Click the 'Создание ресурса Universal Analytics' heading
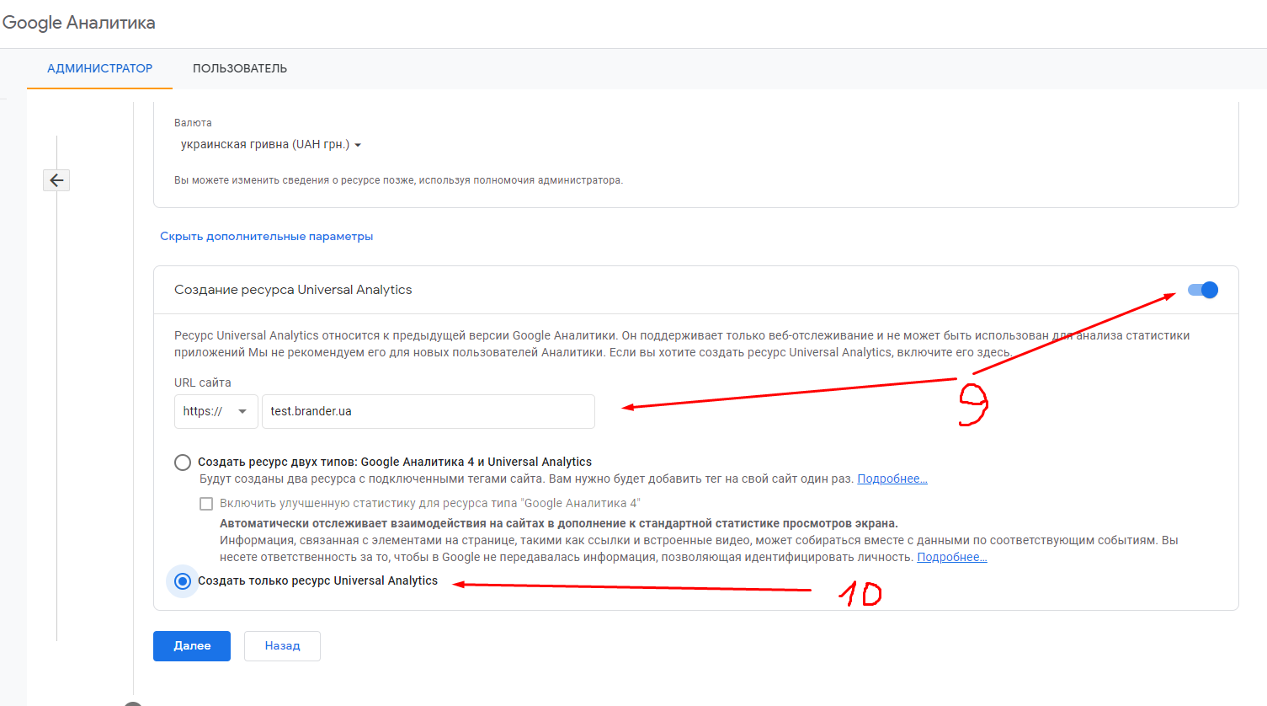 (x=293, y=290)
